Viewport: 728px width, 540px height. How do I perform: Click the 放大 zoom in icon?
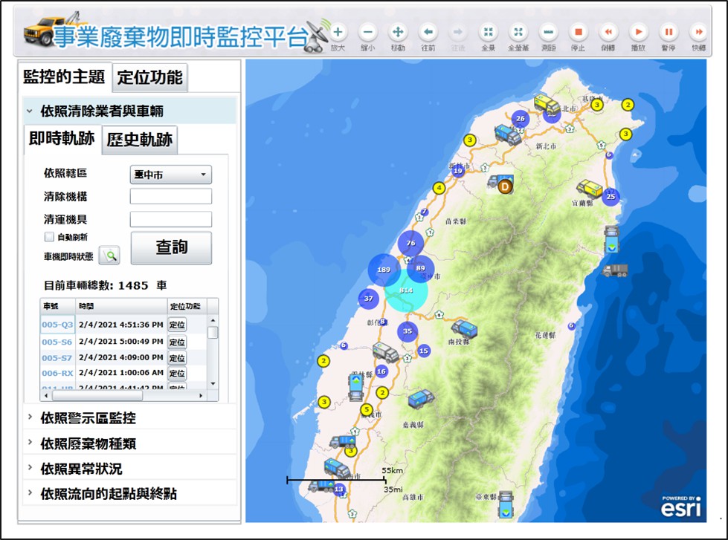pyautogui.click(x=338, y=32)
